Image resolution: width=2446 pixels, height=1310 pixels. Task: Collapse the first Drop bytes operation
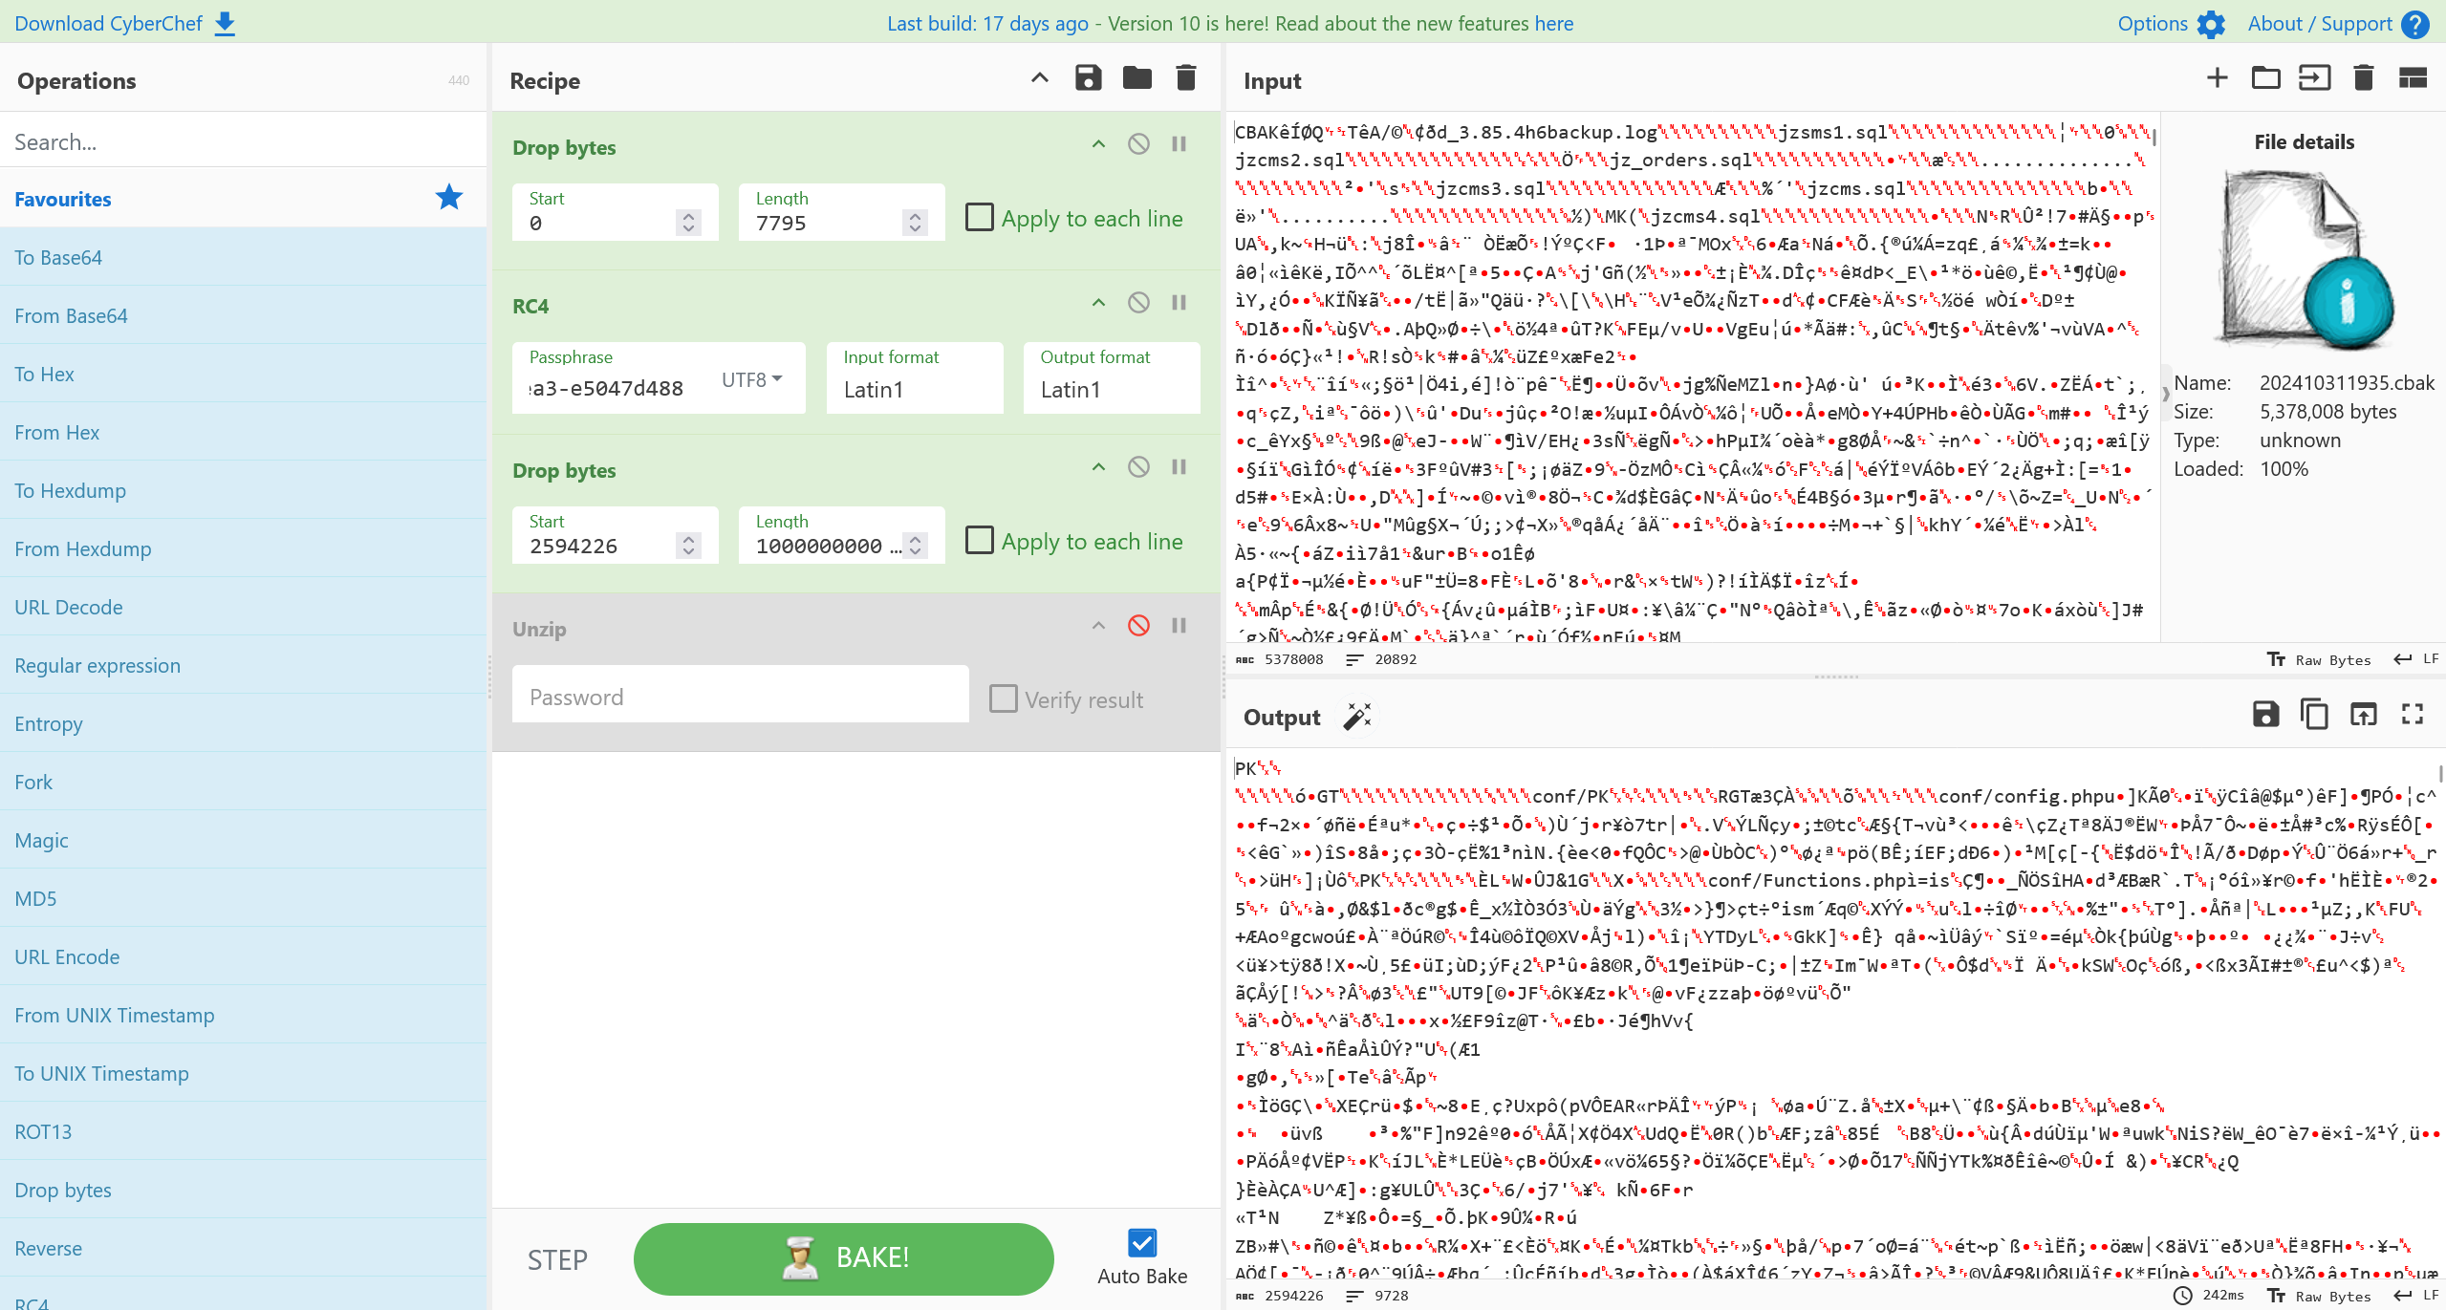1098,144
